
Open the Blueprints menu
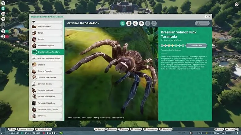pos(166,129)
